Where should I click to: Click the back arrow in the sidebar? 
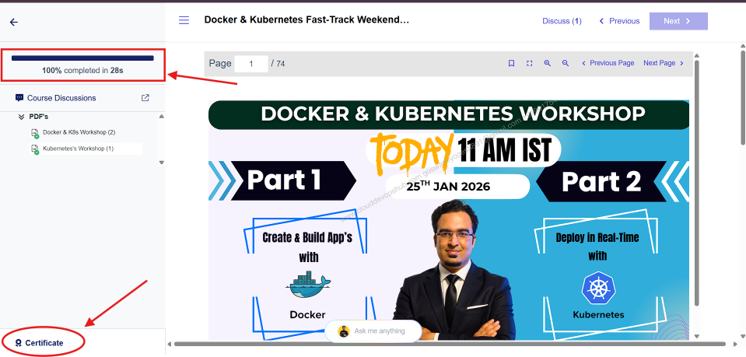tap(14, 22)
